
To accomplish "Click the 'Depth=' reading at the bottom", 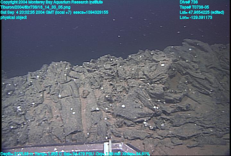I will pos(17,154).
